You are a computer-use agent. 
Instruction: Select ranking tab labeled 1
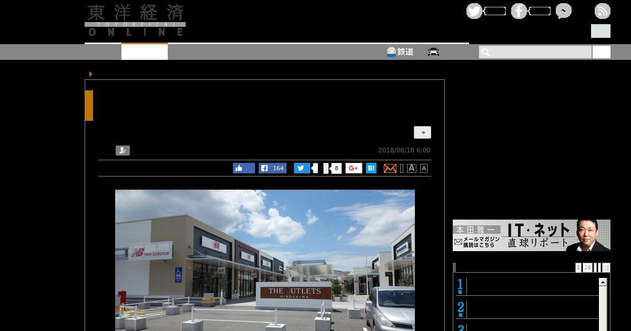pos(578,268)
